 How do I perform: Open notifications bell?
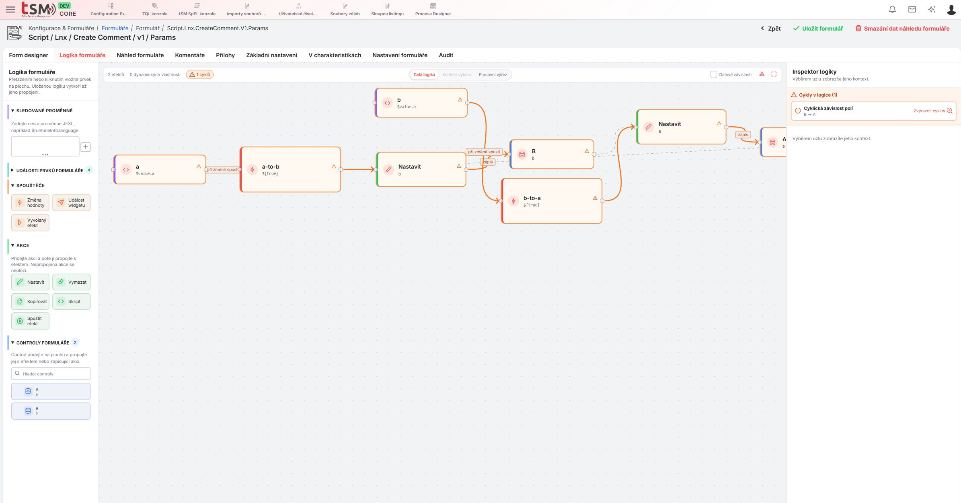[892, 9]
